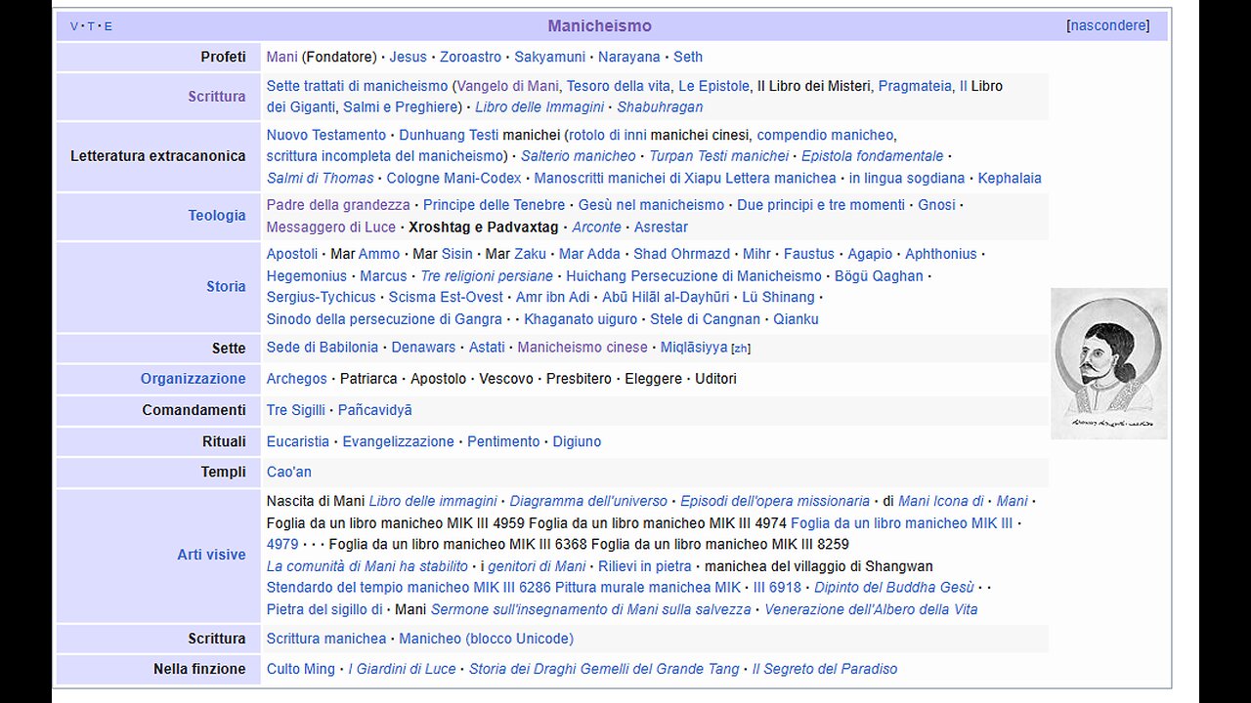Open the Sakyamuni link
Screen dimensions: 1251x703
[x=549, y=57]
